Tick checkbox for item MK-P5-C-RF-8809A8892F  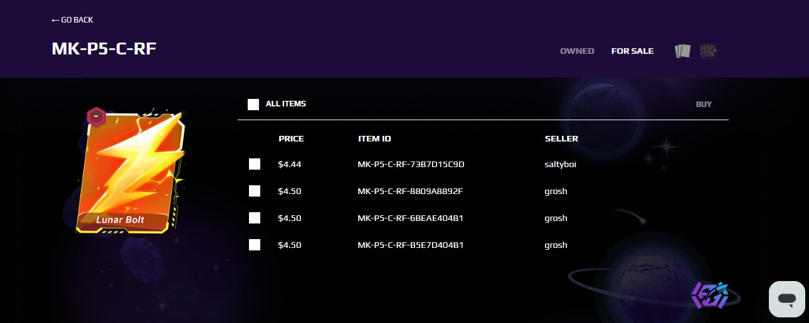tap(255, 191)
